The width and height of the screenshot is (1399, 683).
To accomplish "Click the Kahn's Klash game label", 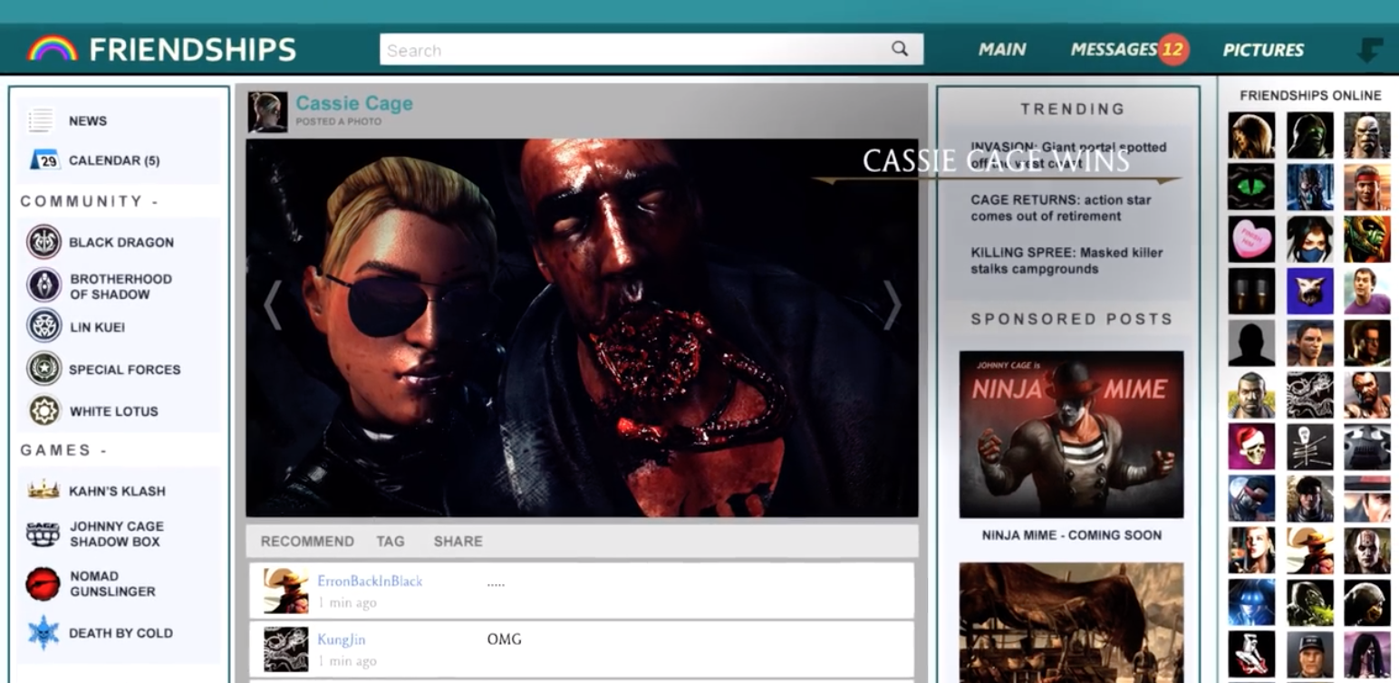I will tap(117, 491).
